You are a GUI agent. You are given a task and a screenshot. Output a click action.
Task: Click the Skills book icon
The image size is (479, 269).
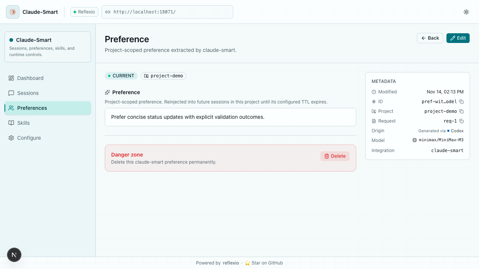[11, 123]
